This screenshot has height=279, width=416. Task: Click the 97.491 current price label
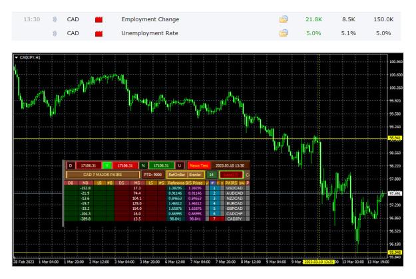[x=395, y=193]
